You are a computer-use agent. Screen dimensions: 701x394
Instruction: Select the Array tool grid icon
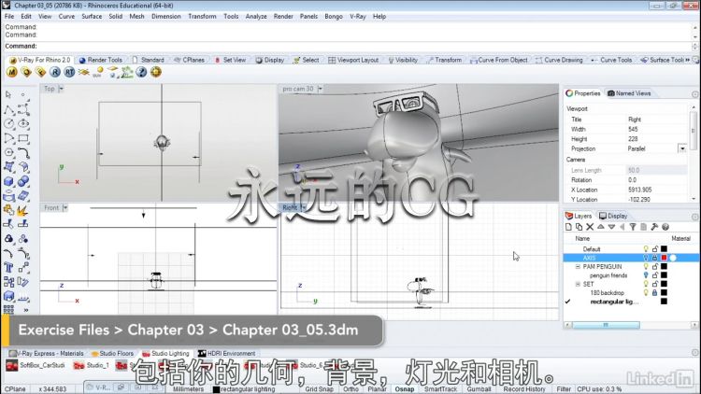(8, 309)
